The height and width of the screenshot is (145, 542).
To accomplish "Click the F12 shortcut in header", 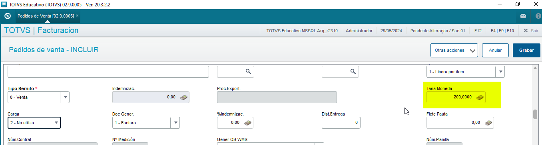I will (478, 31).
